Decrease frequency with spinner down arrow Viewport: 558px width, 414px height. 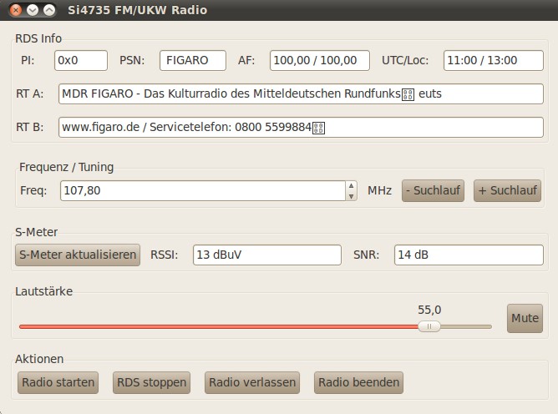(352, 195)
